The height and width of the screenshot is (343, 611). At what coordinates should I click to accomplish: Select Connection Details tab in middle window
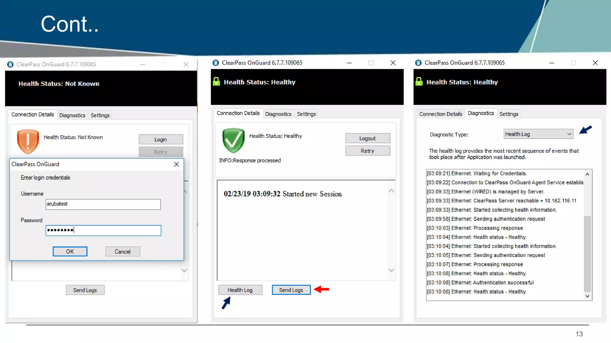(x=238, y=113)
